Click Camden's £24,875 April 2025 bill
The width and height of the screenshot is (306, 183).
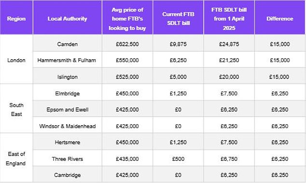click(229, 43)
